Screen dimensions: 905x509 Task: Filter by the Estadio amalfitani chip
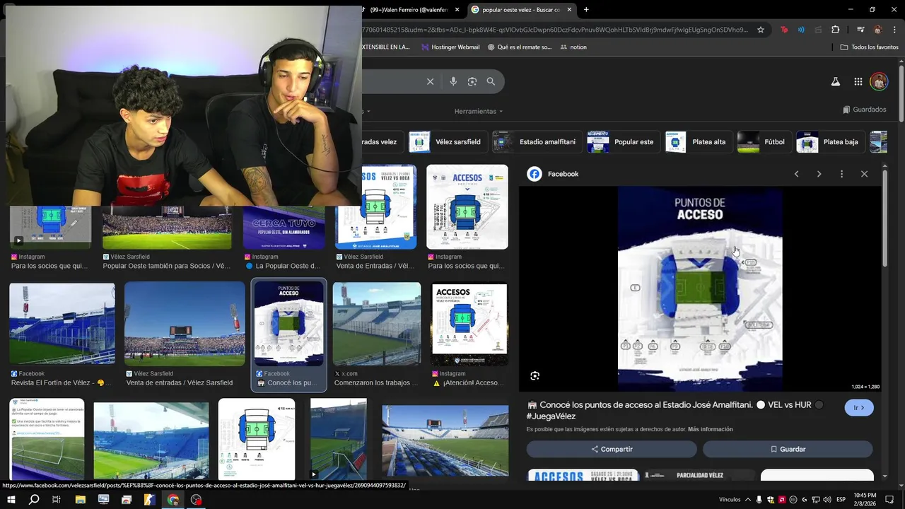(x=536, y=142)
